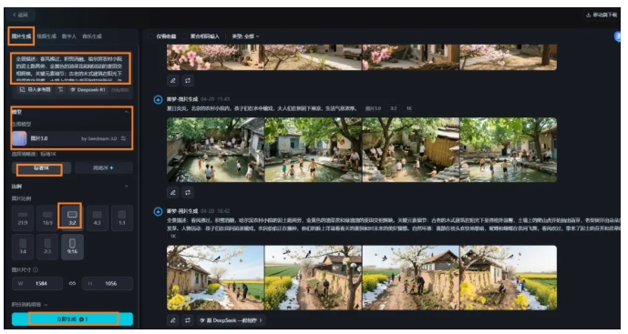Screen dimensions: 628x334
Task: Click the 1K tag in the 15:43 entry
Action: point(409,108)
